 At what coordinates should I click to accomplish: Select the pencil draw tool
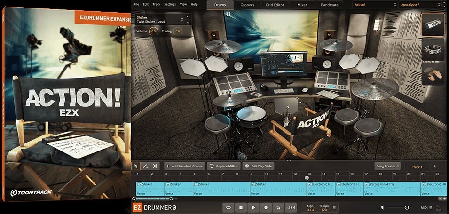tap(146, 166)
